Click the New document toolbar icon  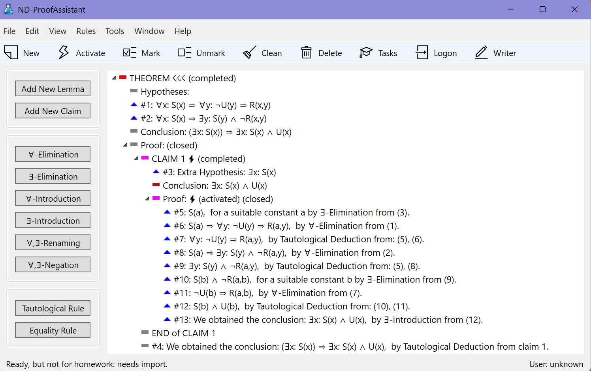click(11, 52)
